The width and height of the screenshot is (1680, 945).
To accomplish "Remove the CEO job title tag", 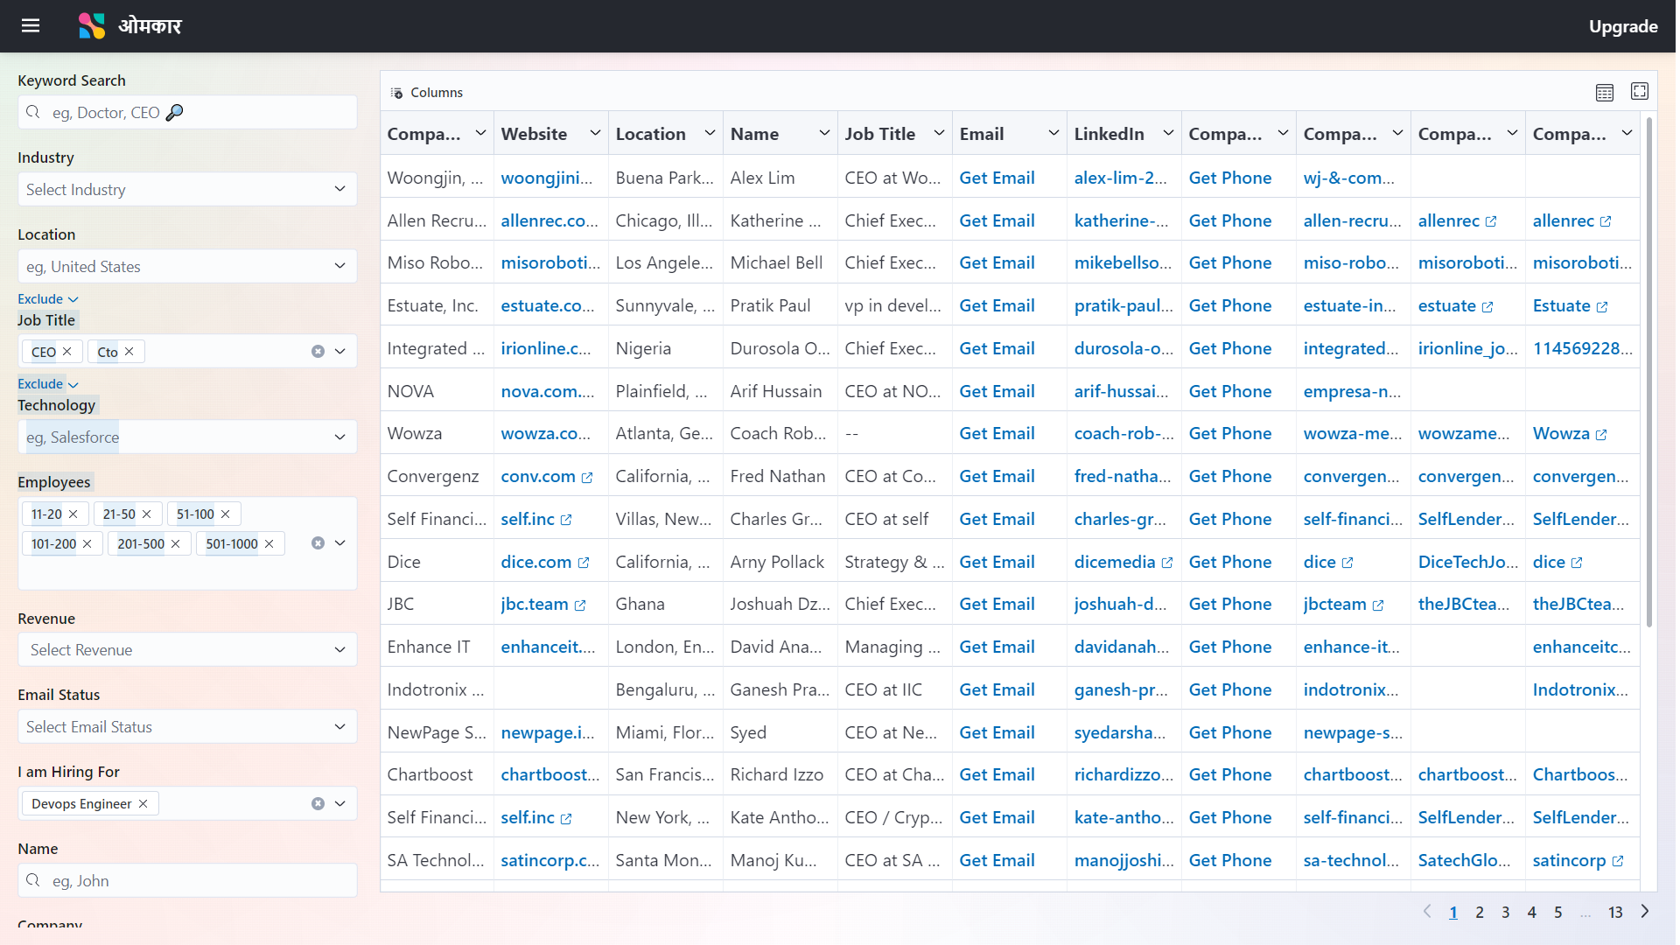I will tap(67, 352).
